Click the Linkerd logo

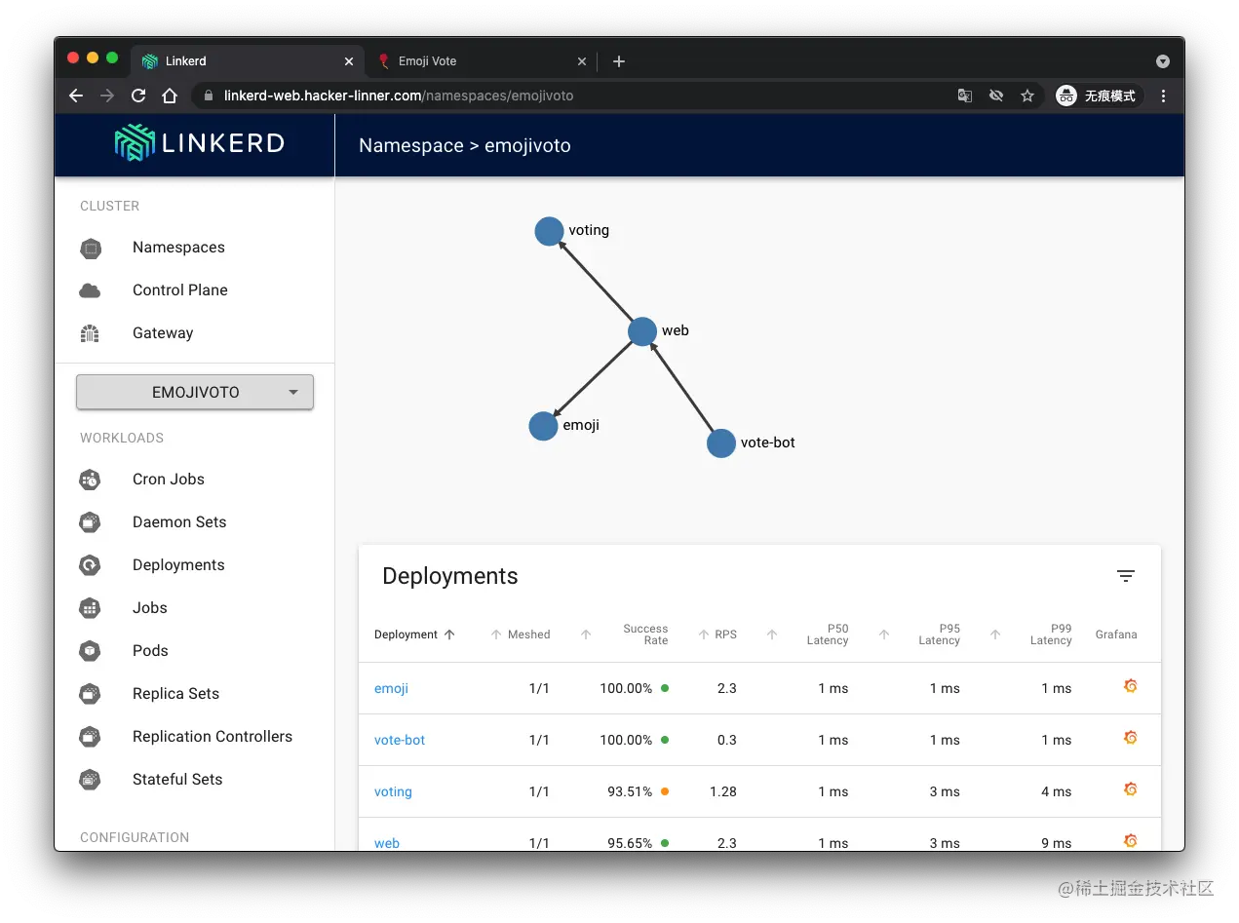click(x=199, y=143)
